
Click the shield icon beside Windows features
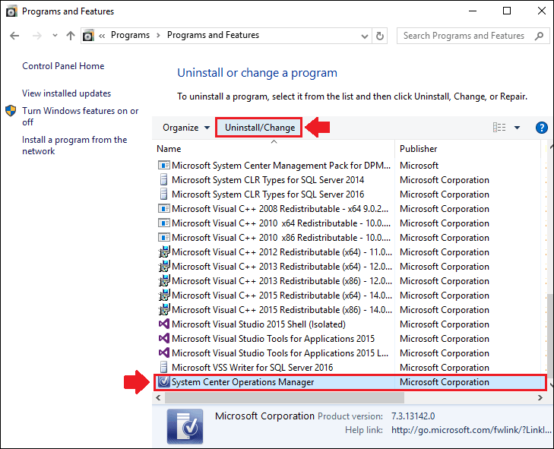pyautogui.click(x=11, y=111)
